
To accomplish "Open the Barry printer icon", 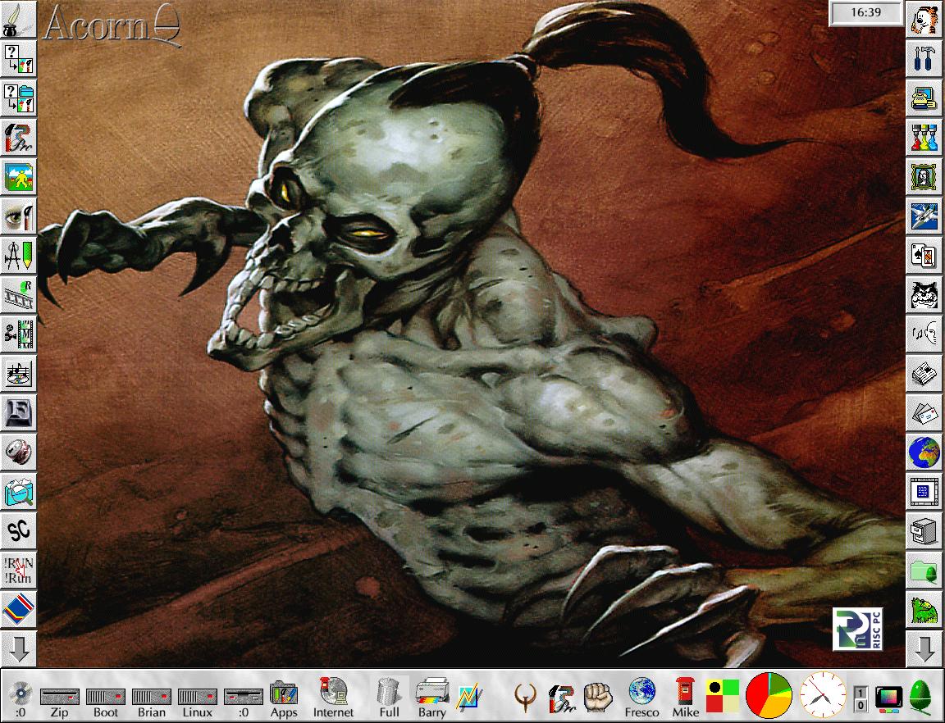I will point(432,698).
